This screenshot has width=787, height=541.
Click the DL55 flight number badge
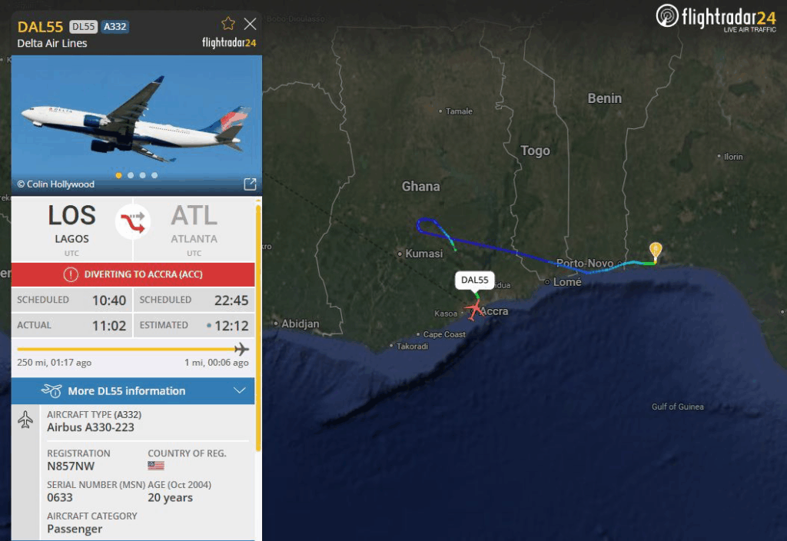tap(83, 27)
